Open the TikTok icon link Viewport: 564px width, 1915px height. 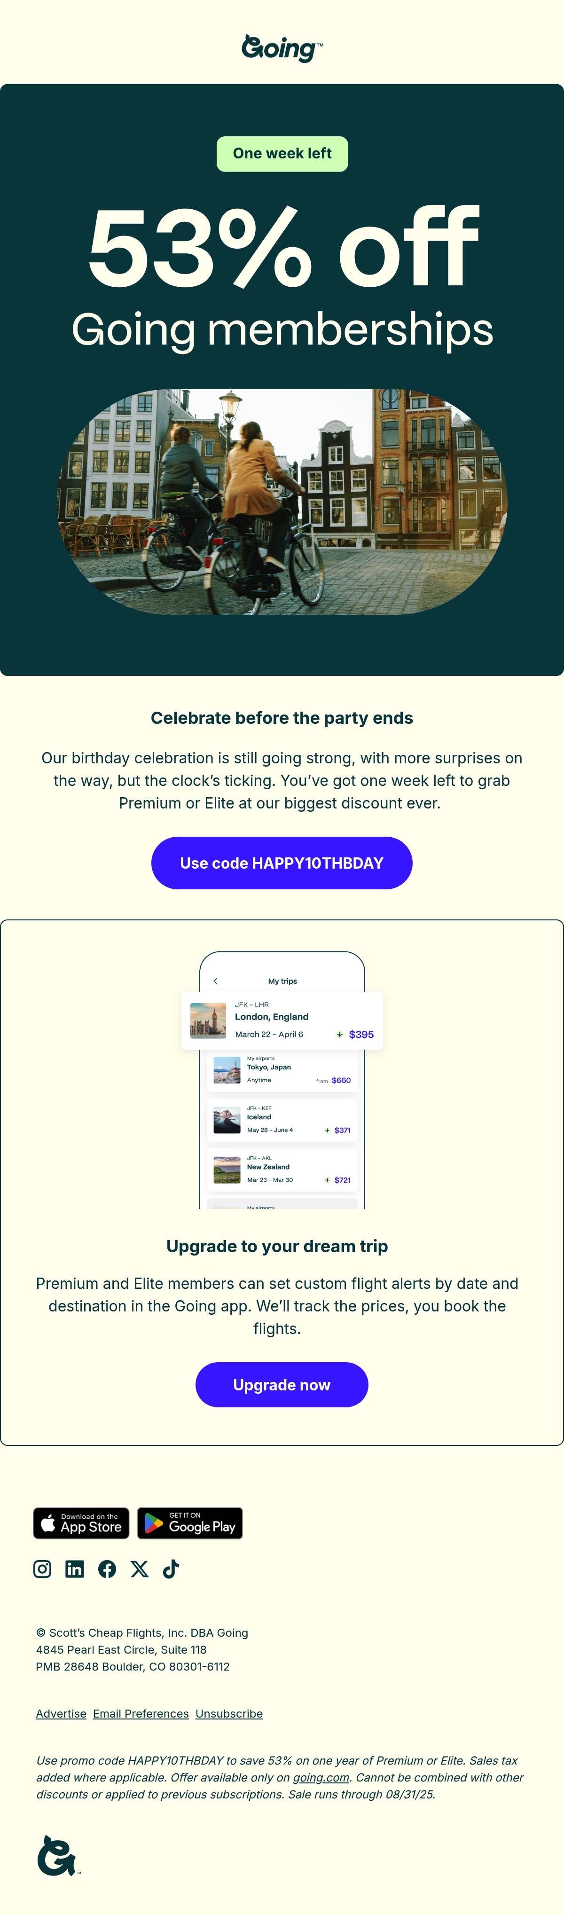(x=171, y=1569)
